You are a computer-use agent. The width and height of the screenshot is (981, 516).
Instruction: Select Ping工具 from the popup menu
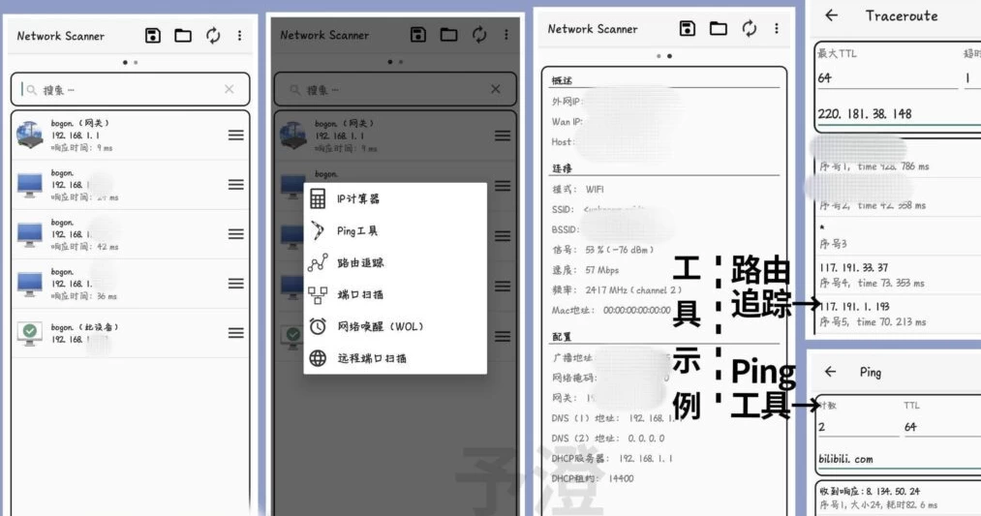357,230
